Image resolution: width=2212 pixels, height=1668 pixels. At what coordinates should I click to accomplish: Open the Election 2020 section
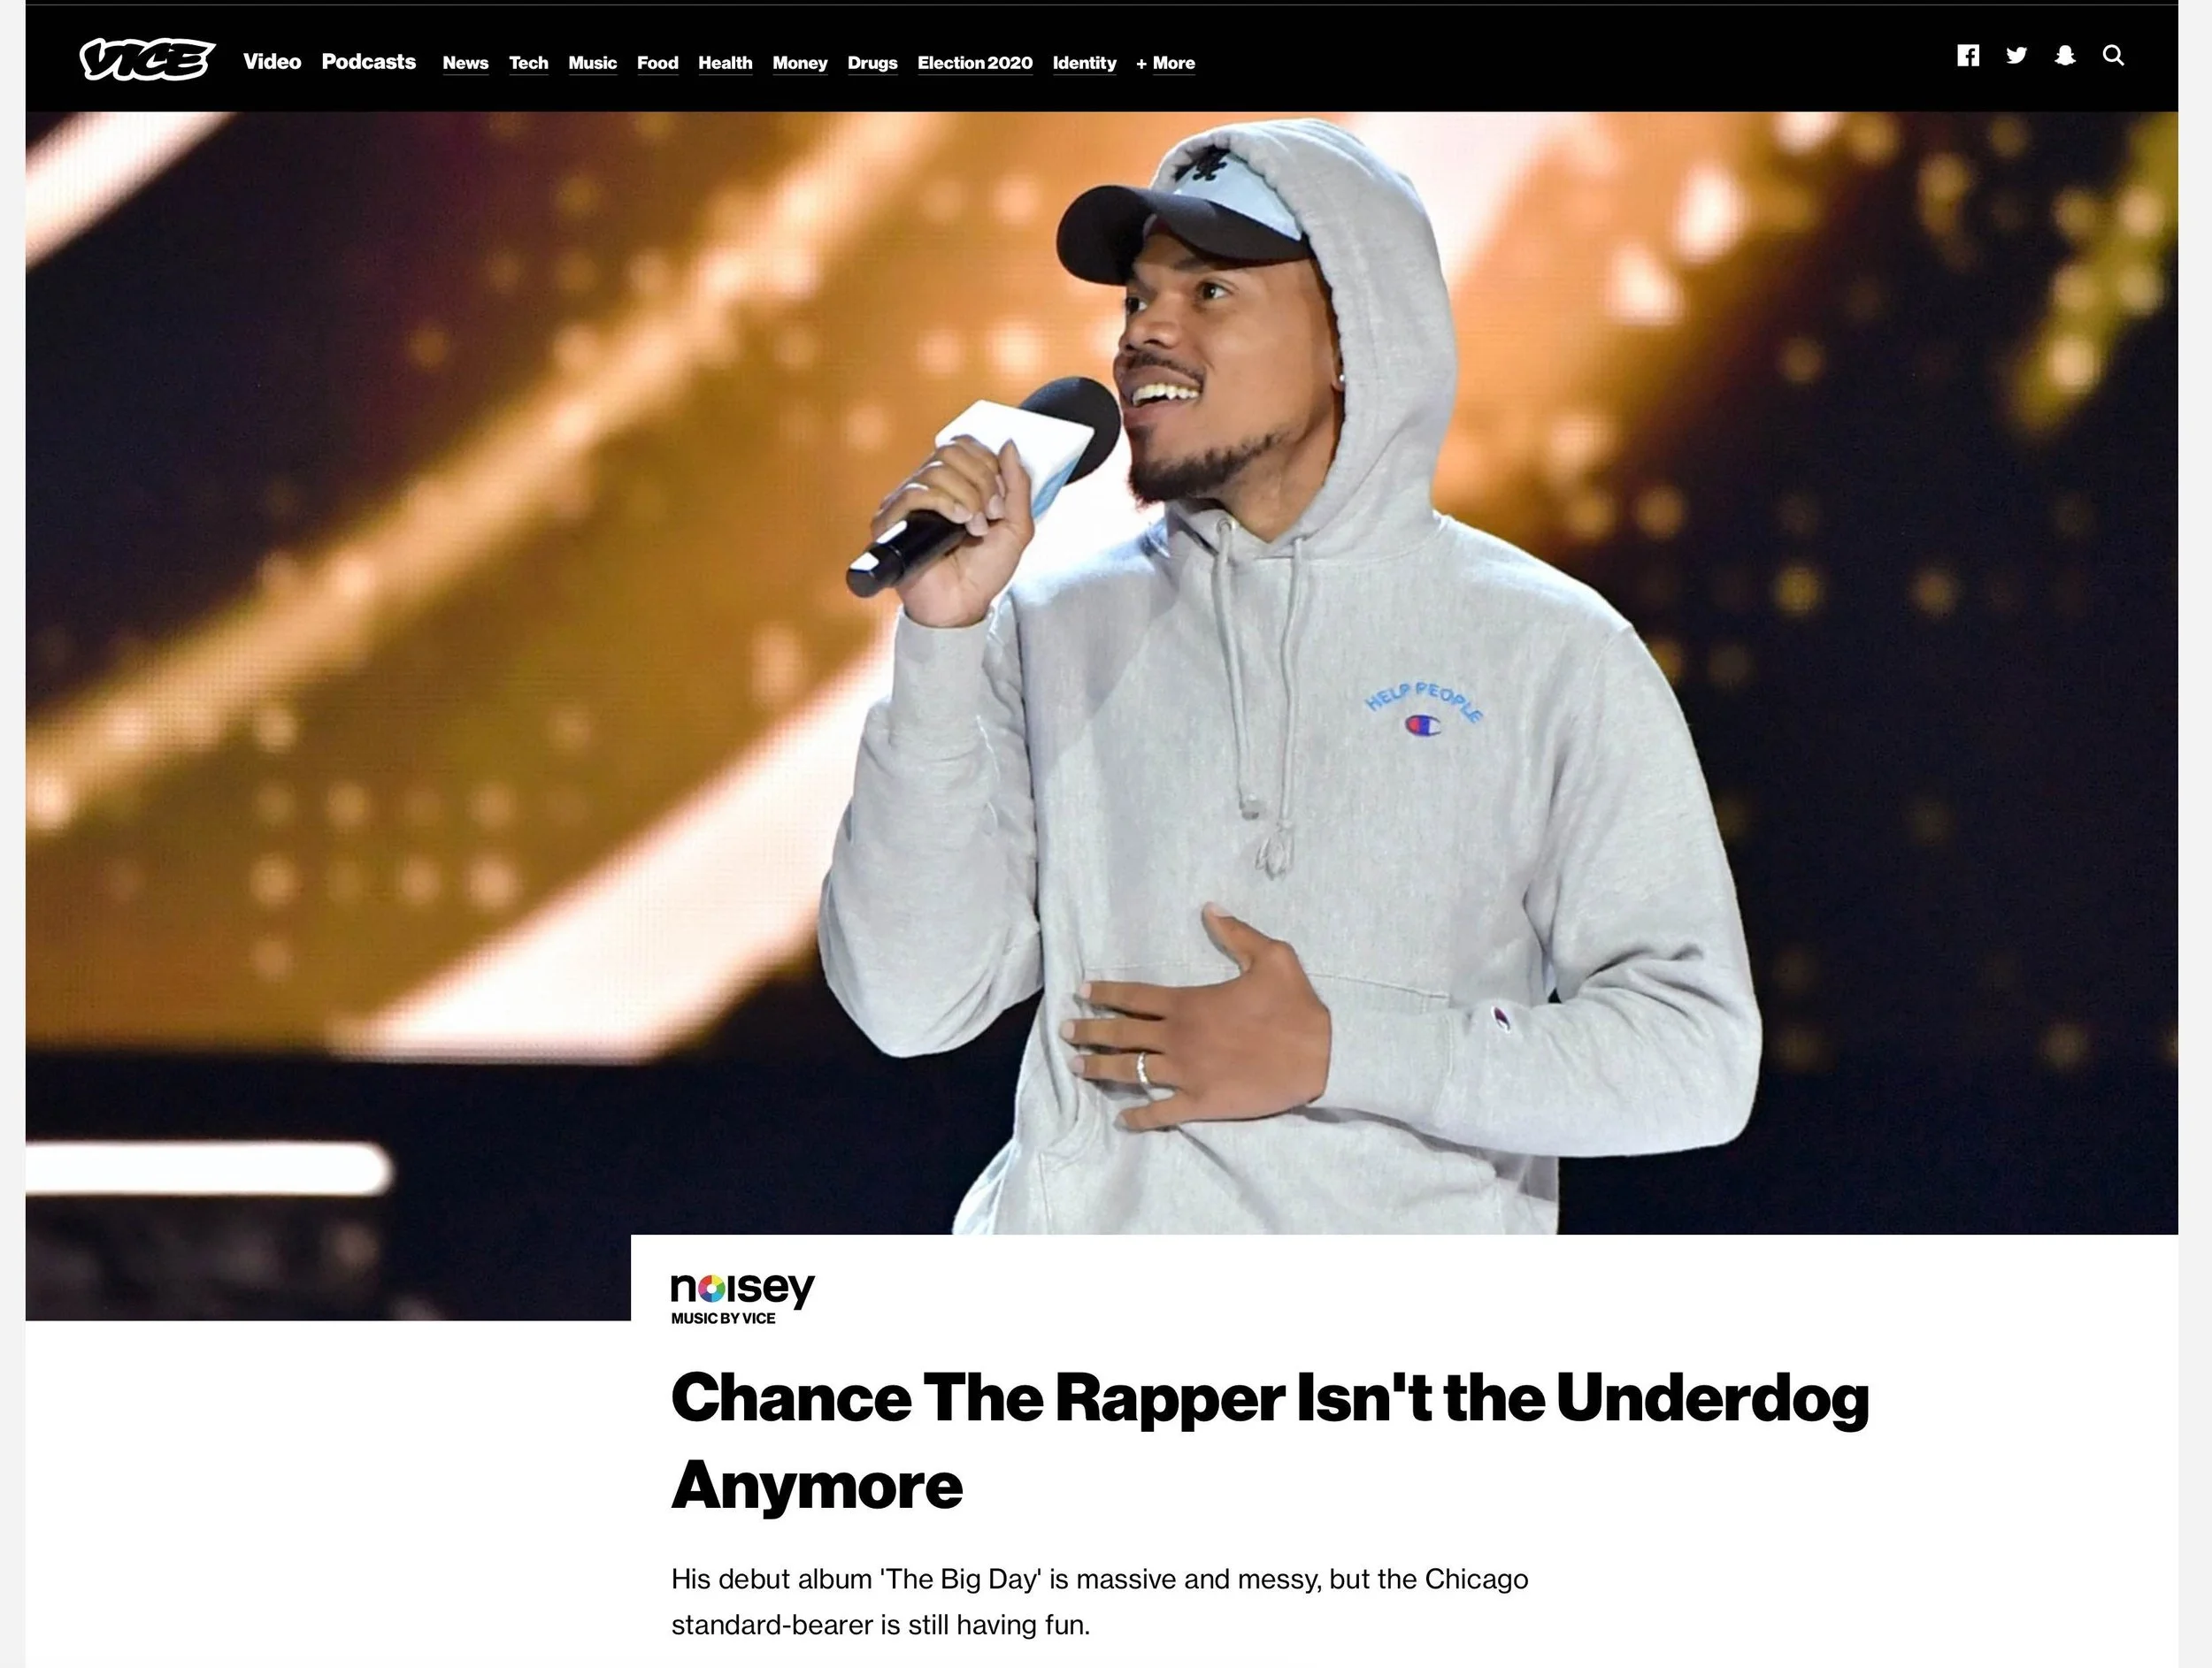click(x=975, y=63)
